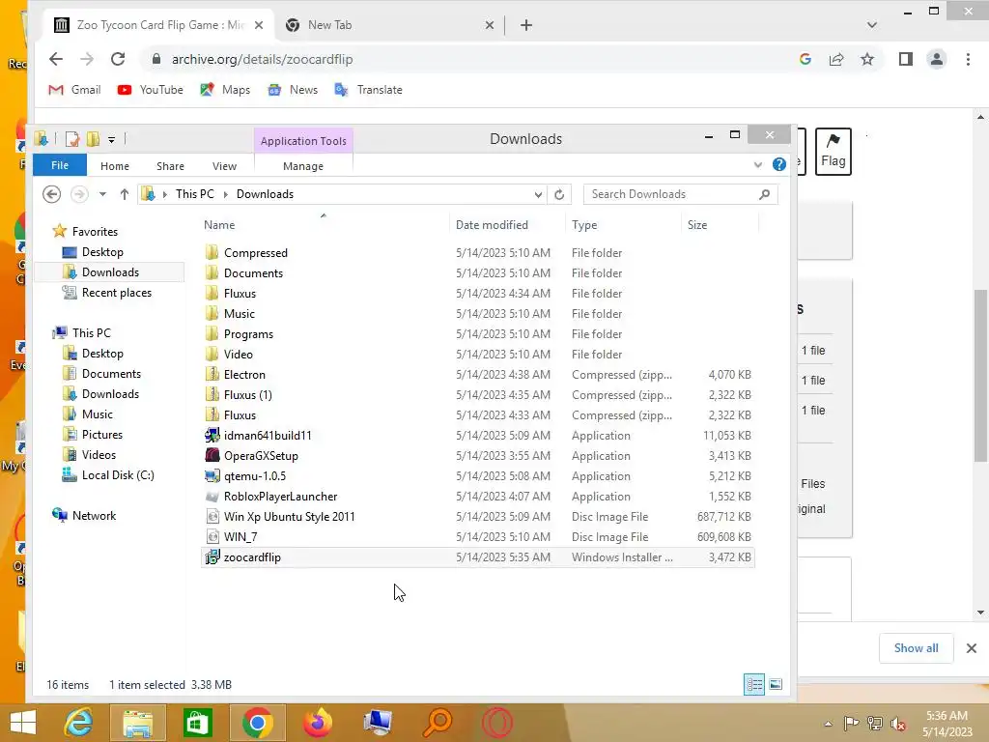Open the YouTube bookmark

150,90
